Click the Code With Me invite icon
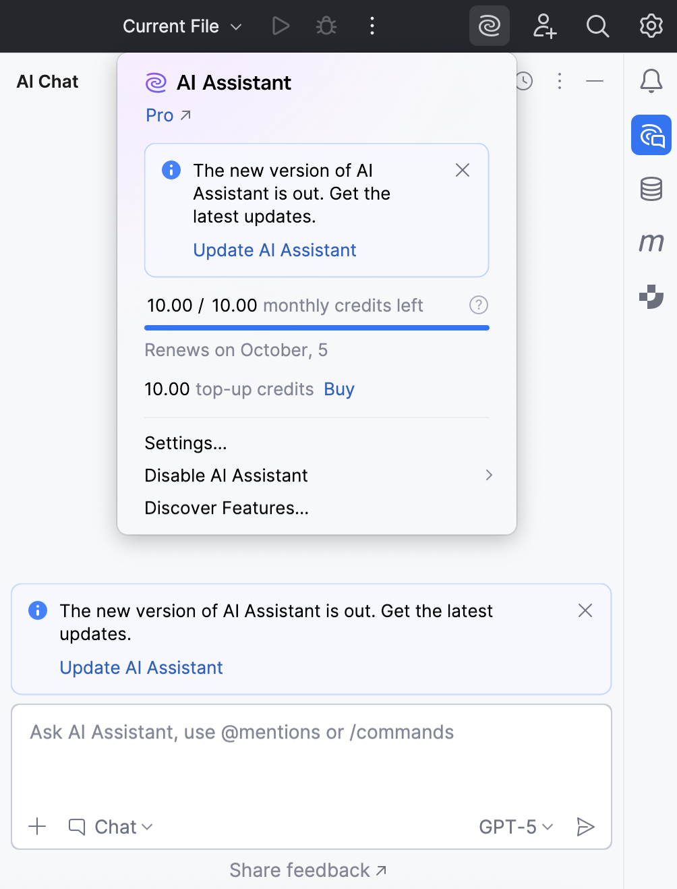 click(543, 26)
